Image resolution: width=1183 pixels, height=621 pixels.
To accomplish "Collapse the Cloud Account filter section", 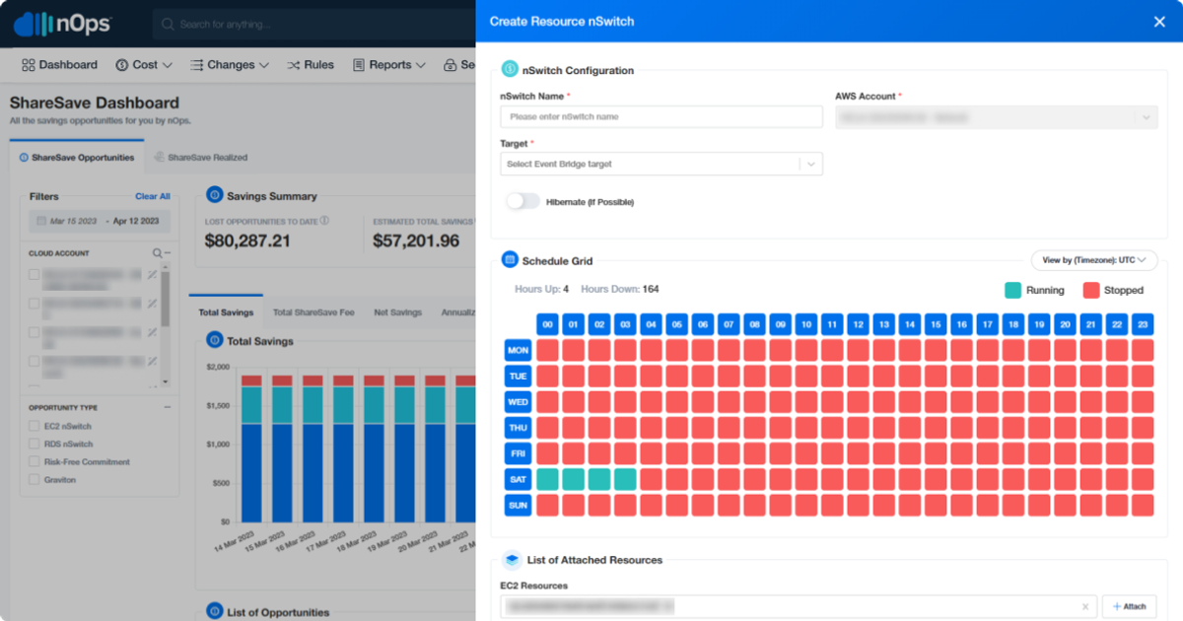I will coord(168,253).
